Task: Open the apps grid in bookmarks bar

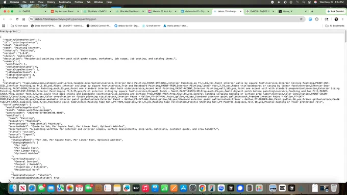Action: (x=4, y=26)
